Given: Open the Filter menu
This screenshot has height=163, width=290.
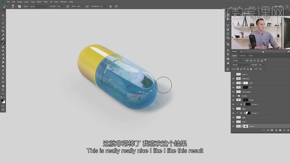Looking at the screenshot, I should coord(46,2).
